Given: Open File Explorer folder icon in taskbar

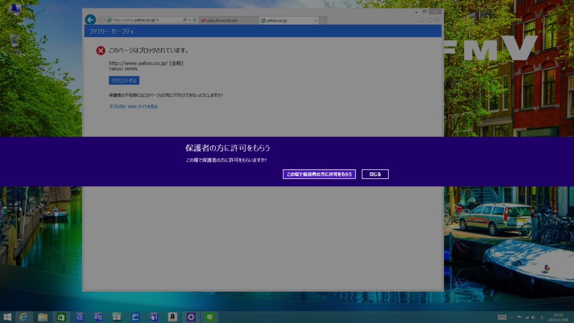Looking at the screenshot, I should pos(43,317).
